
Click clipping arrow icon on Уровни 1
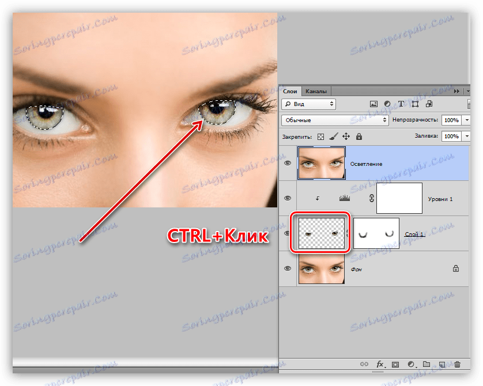317,199
